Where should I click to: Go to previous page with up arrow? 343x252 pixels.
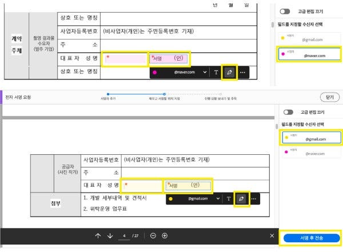click(x=98, y=236)
